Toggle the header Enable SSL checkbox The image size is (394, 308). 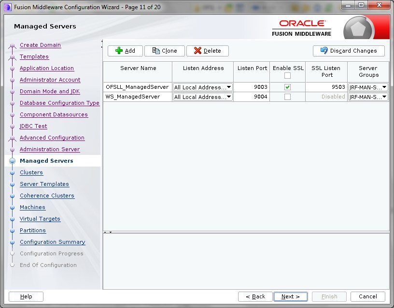pyautogui.click(x=287, y=75)
